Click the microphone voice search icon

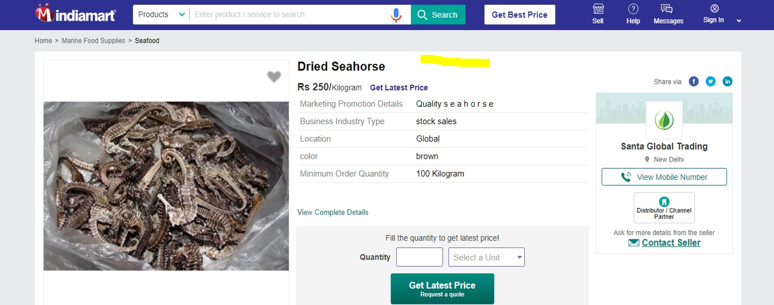(x=396, y=15)
